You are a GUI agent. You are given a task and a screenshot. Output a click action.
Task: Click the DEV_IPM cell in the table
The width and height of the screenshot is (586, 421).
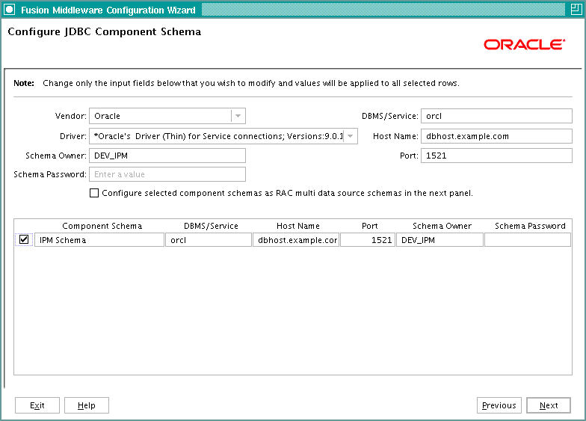tap(439, 240)
